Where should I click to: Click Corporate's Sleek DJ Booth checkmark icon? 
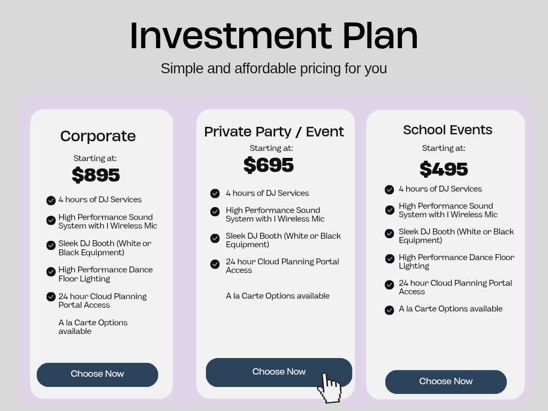51,245
